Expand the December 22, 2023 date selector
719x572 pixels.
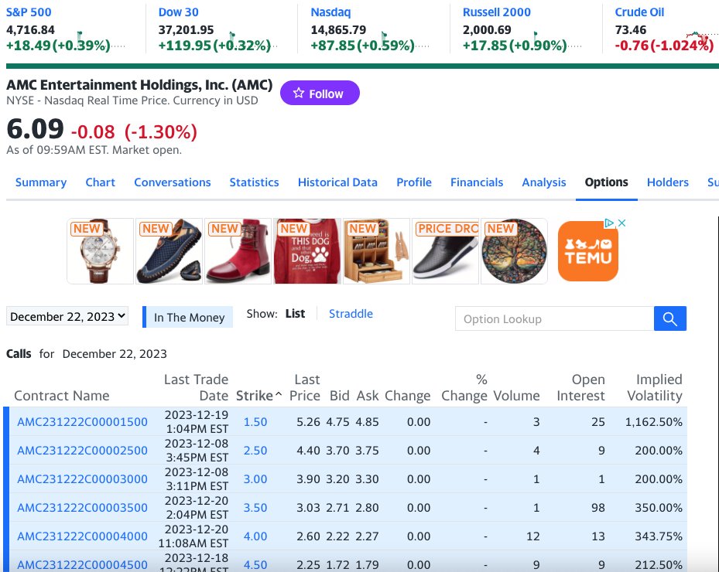click(x=67, y=316)
